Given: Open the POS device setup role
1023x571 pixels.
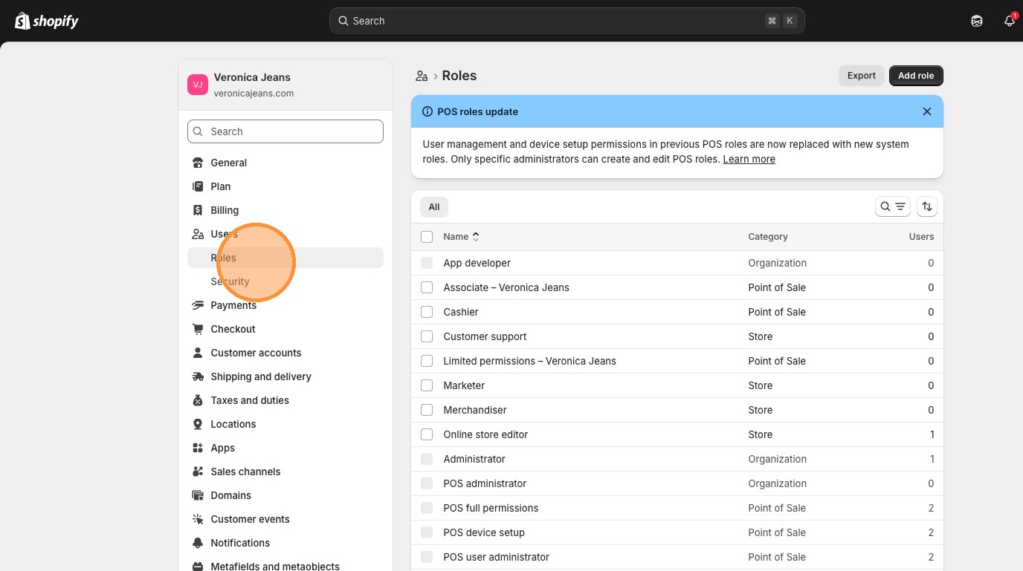Looking at the screenshot, I should [677, 532].
